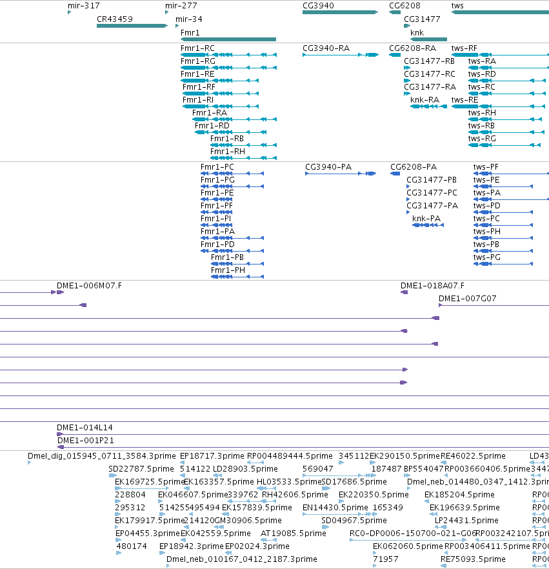Image resolution: width=549 pixels, height=569 pixels.
Task: Click Fmr1-PH protein label
Action: pos(228,270)
